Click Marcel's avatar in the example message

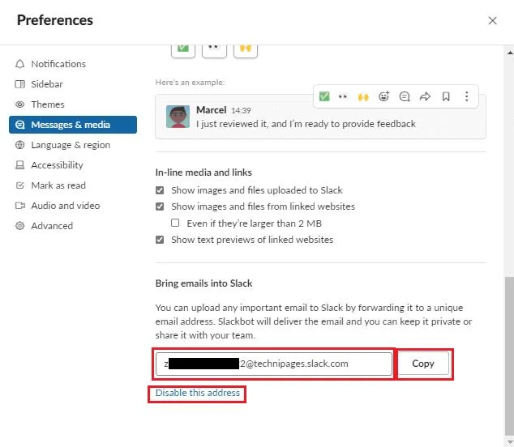click(178, 117)
